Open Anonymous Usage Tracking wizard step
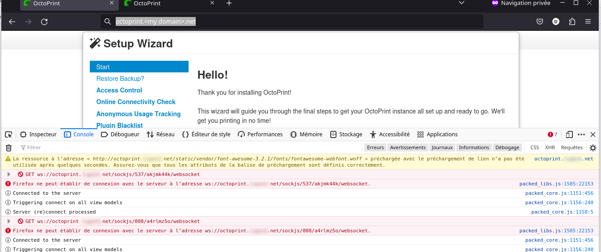Viewport: 601px width, 252px height. pos(139,114)
